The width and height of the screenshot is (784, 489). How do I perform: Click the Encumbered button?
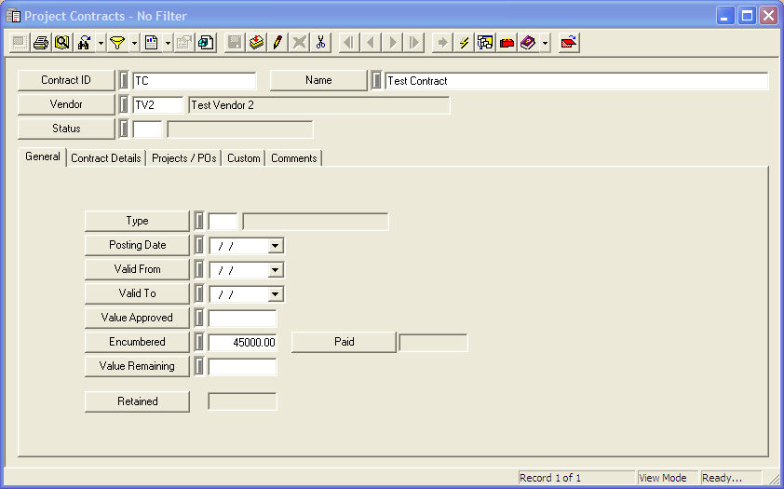[137, 342]
